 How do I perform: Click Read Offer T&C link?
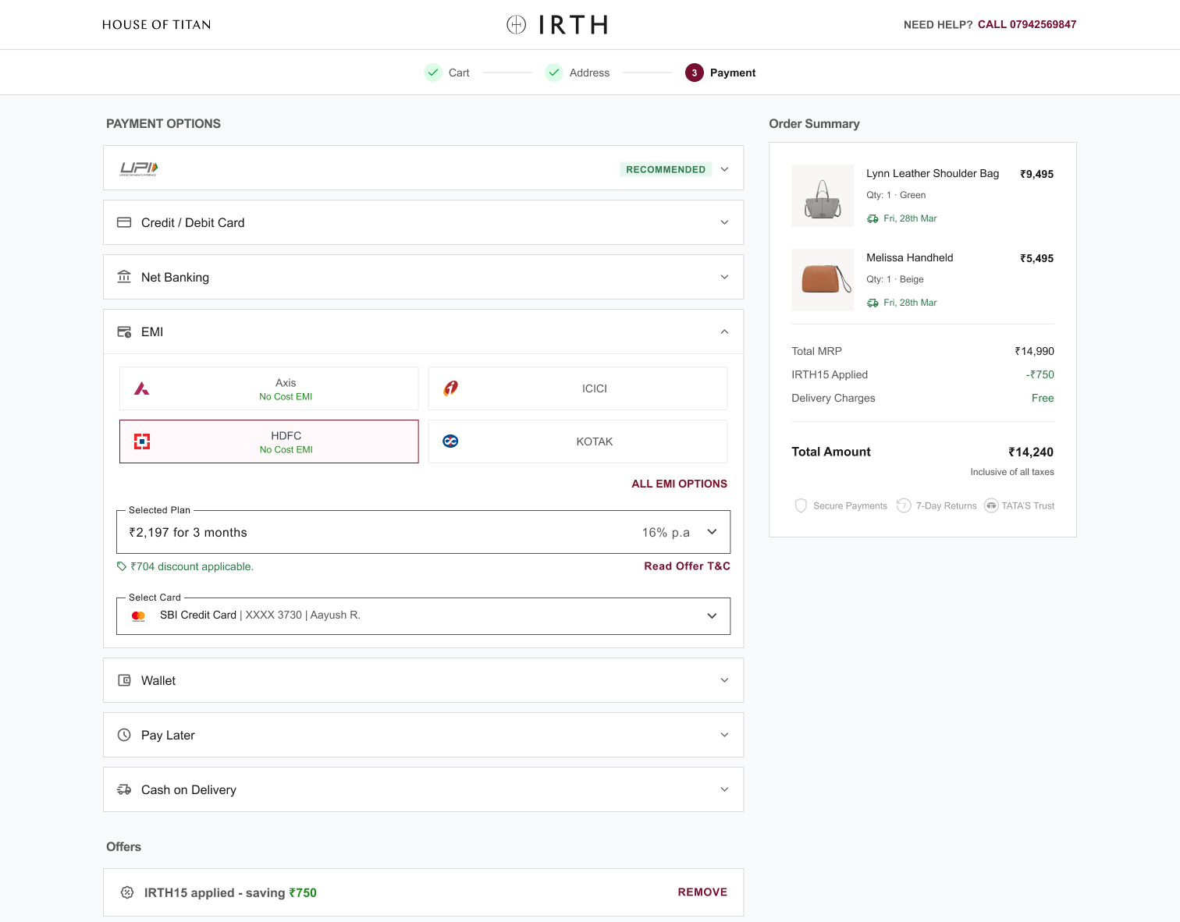click(688, 566)
